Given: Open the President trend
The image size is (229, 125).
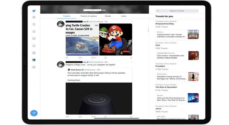Looking at the screenshot, I should click(160, 66).
